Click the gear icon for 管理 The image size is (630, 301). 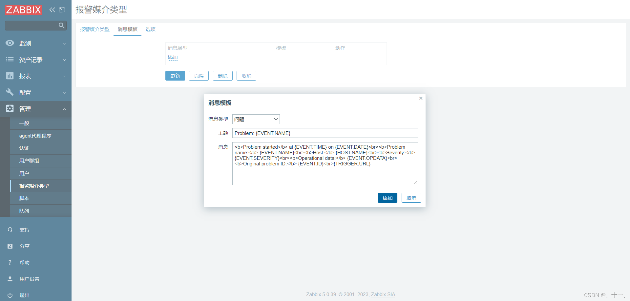[10, 108]
